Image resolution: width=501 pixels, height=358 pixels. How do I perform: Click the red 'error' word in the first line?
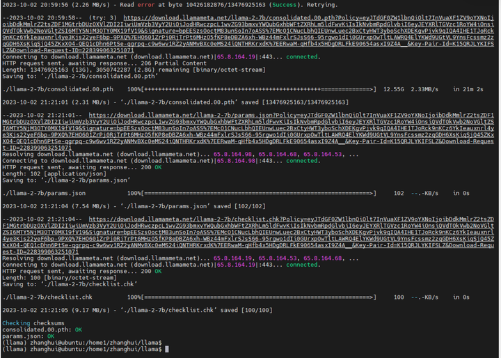(145, 5)
